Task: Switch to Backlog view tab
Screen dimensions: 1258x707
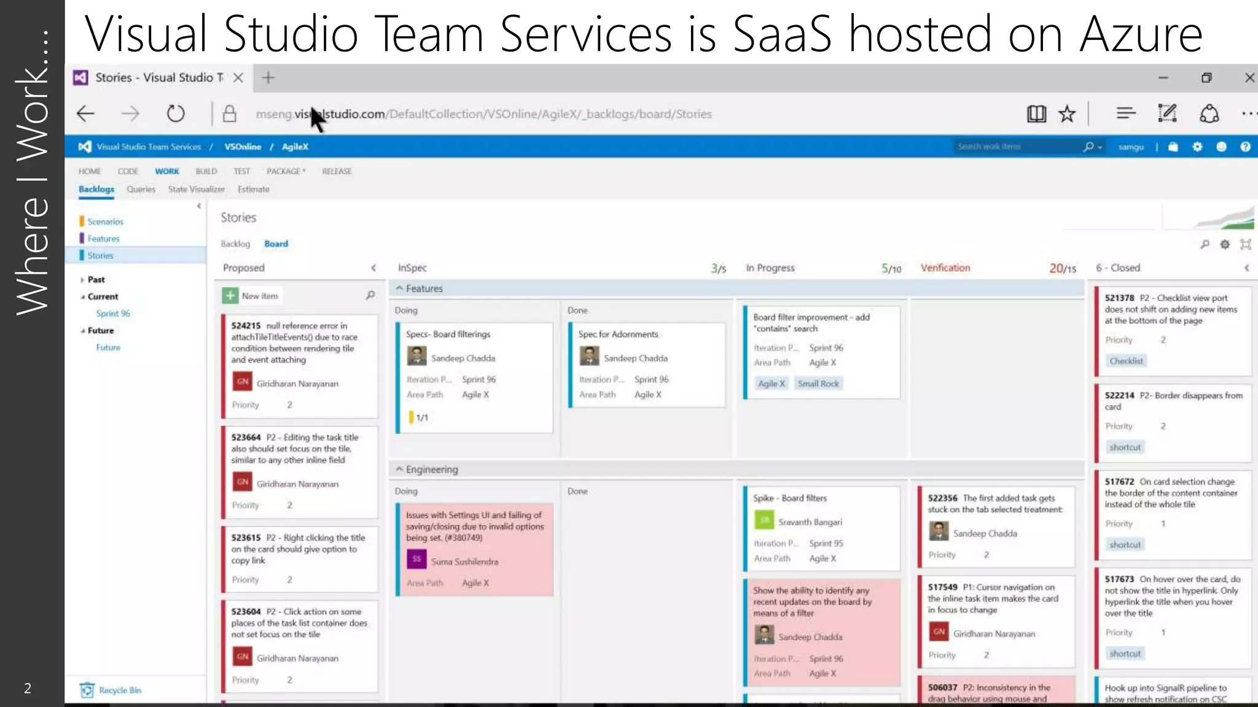Action: [235, 244]
